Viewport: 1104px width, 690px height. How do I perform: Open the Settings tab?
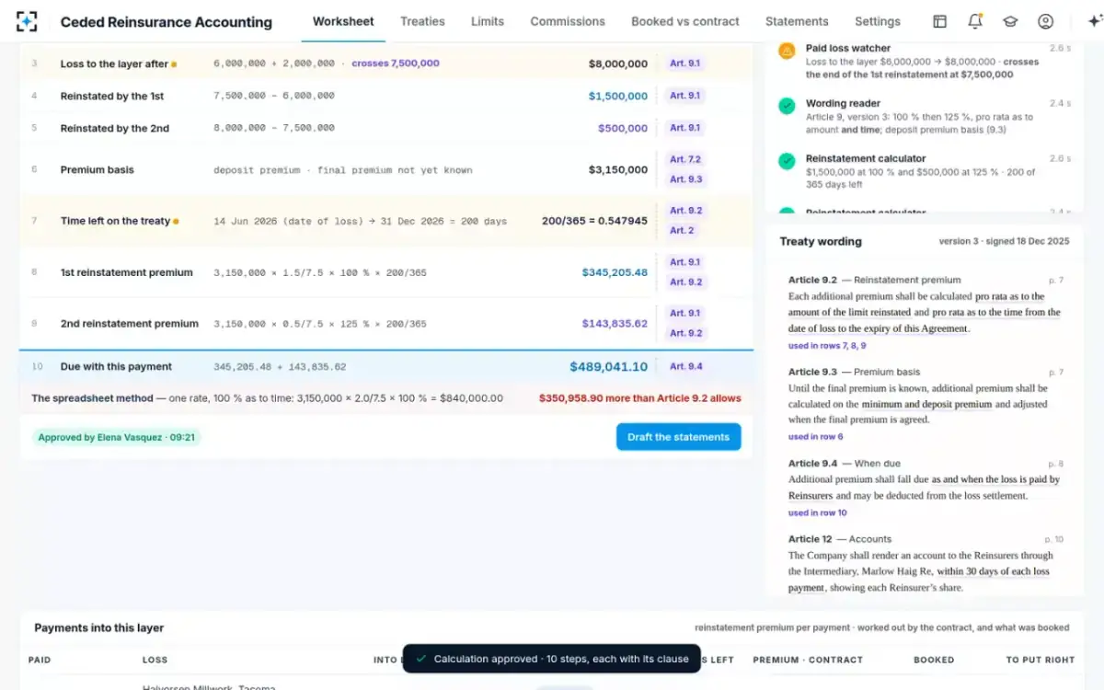878,21
